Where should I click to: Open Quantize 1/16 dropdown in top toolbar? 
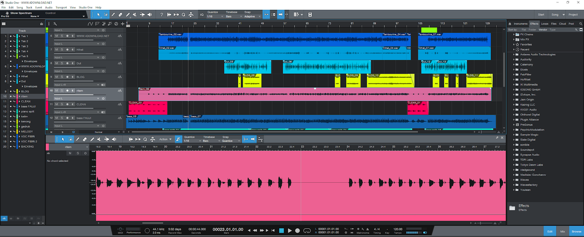click(x=215, y=17)
